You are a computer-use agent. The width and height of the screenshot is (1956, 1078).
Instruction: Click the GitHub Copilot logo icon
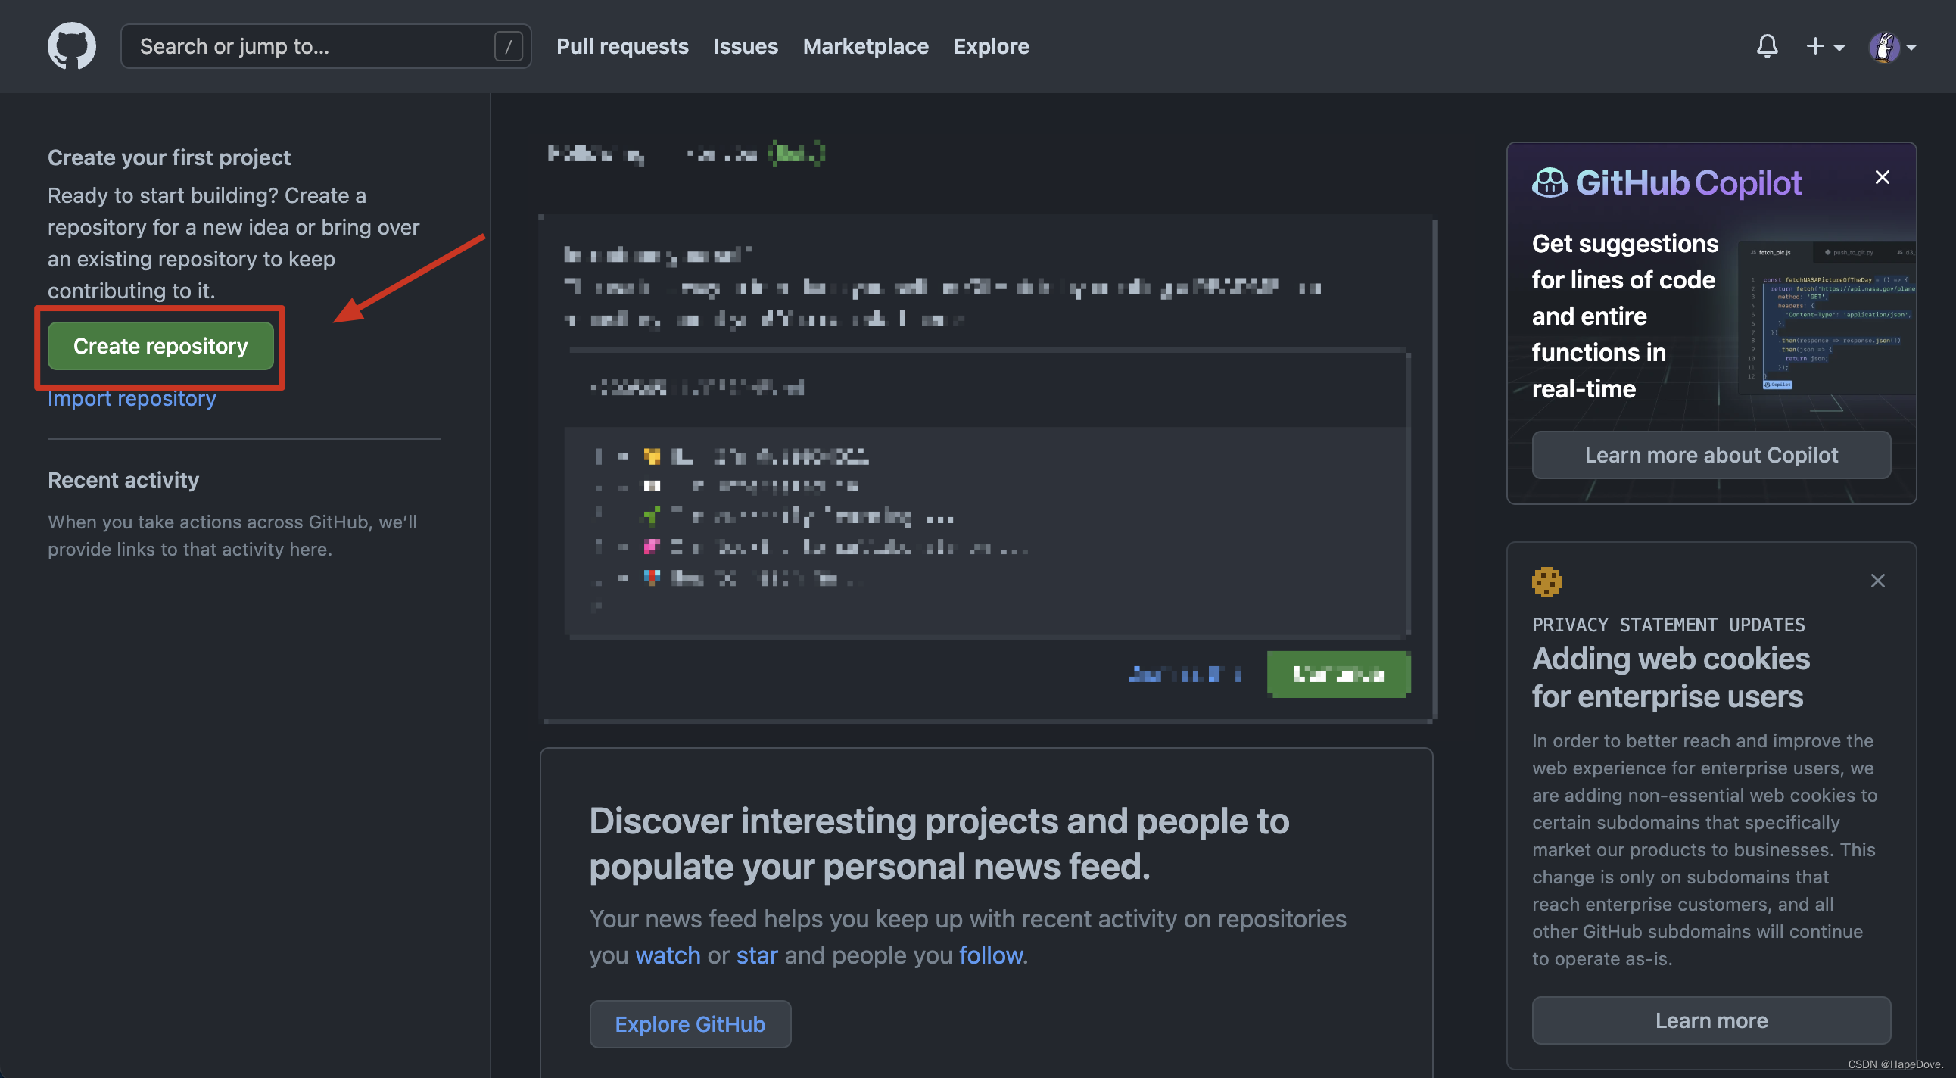pyautogui.click(x=1549, y=183)
